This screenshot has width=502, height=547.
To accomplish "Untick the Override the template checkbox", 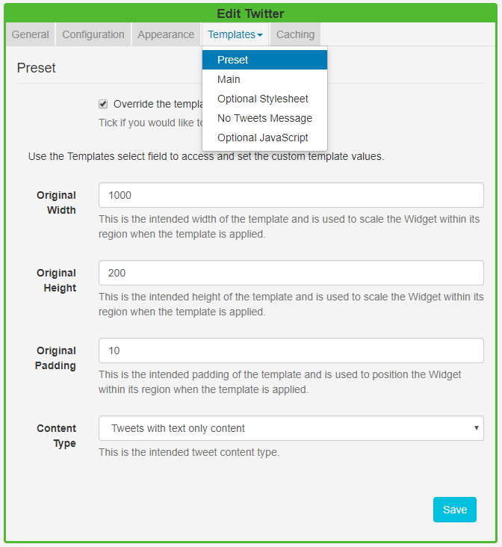I will (x=103, y=104).
